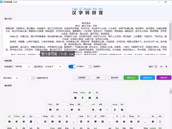Click the pinyin 'hóng' in the output

(x=45, y=116)
